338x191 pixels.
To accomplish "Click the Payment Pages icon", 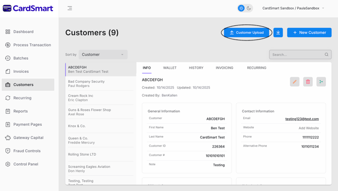I will 8,124.
